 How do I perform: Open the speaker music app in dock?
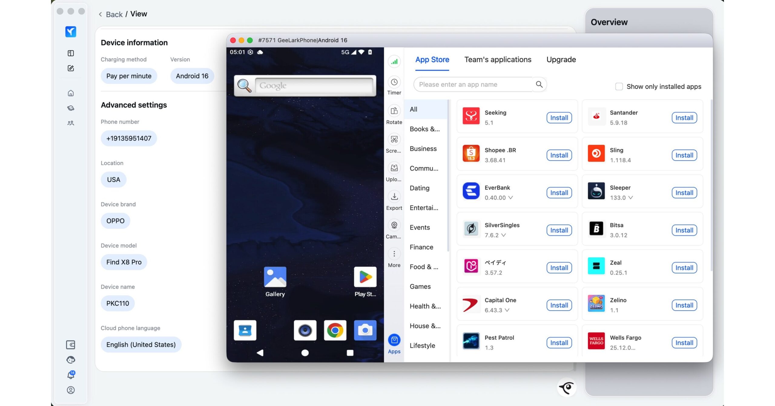point(305,330)
